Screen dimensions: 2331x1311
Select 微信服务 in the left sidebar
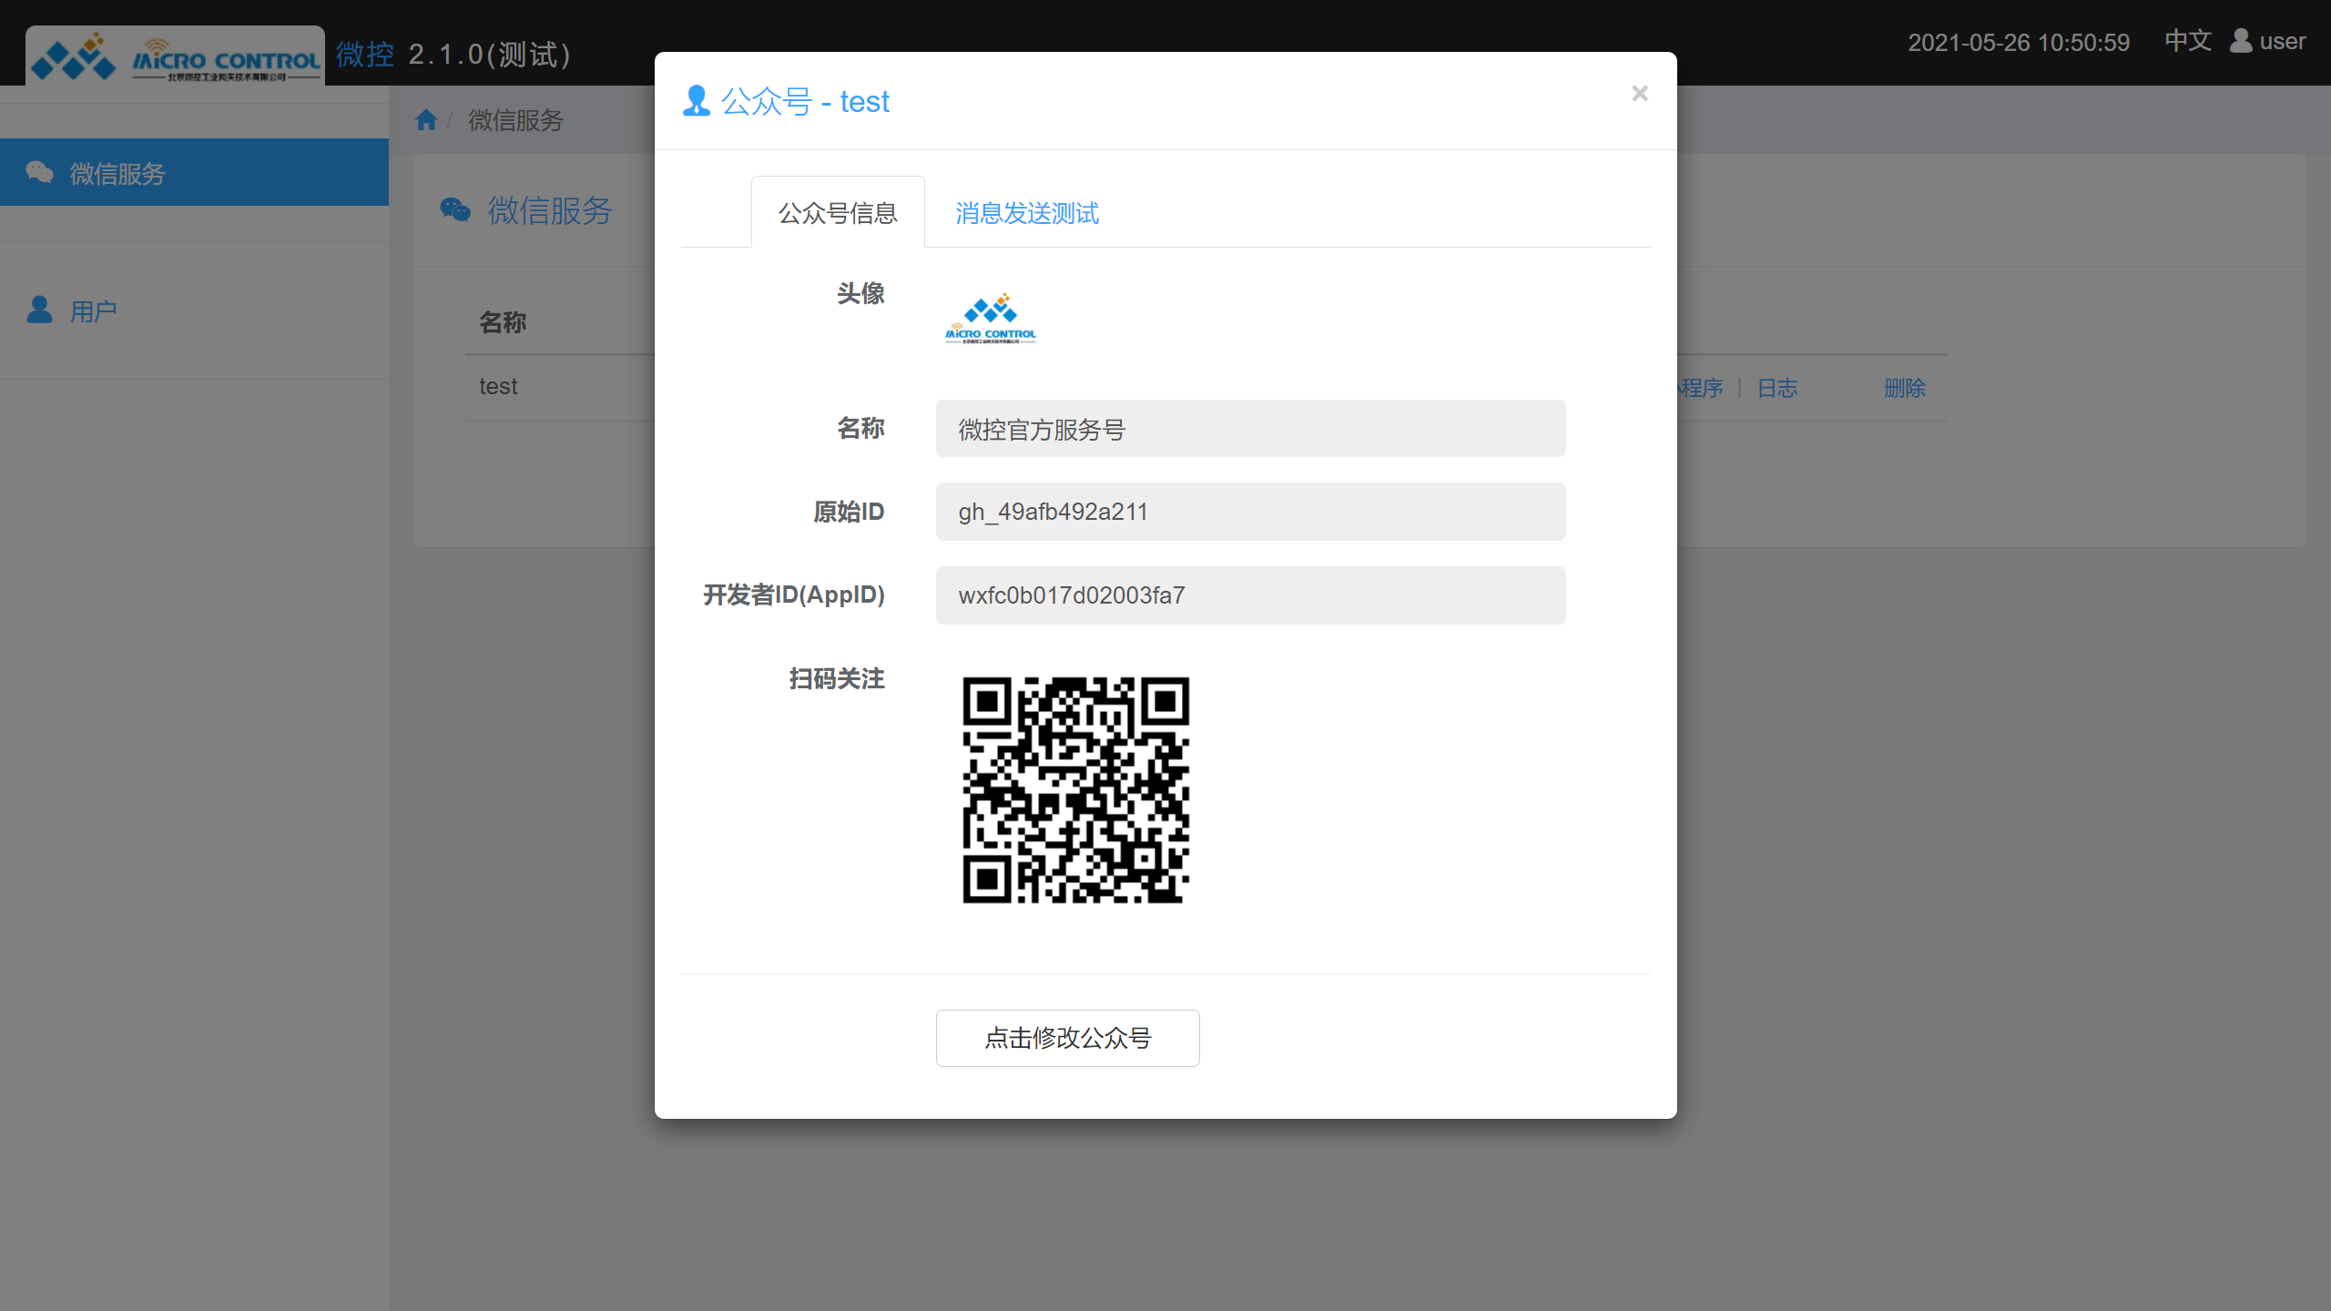(x=117, y=172)
